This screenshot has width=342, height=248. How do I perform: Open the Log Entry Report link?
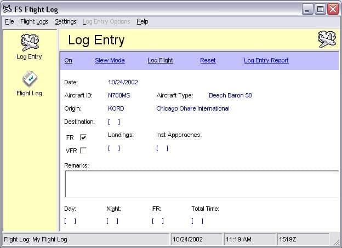click(266, 61)
